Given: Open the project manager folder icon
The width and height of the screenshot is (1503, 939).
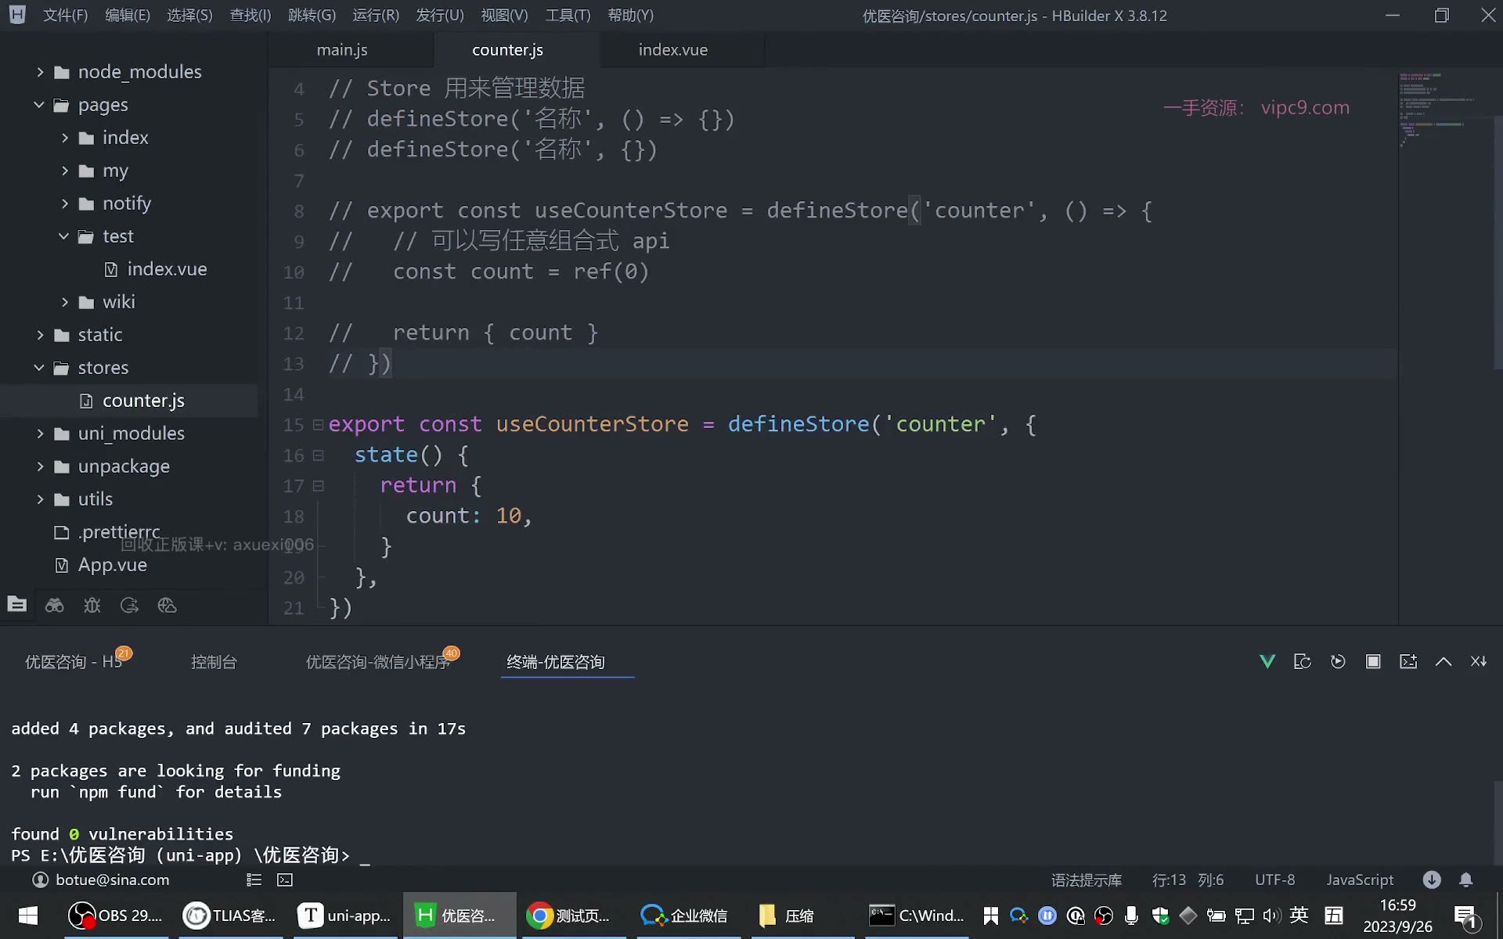Looking at the screenshot, I should point(17,605).
